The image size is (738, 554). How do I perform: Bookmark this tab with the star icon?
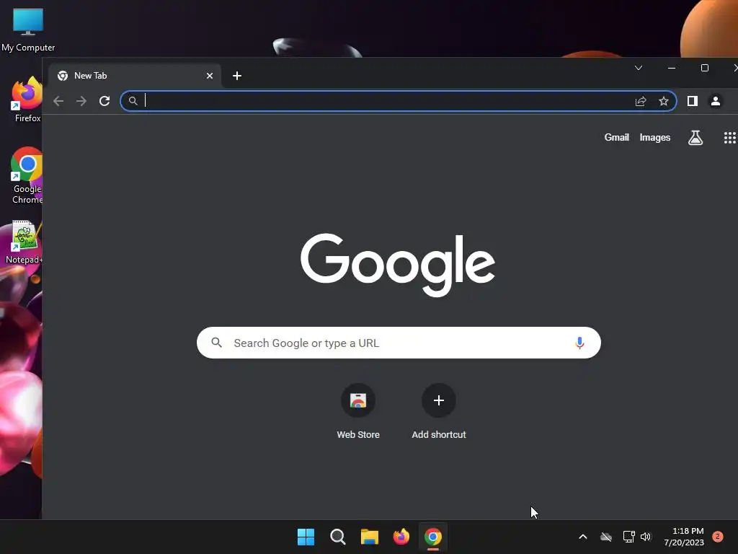664,101
